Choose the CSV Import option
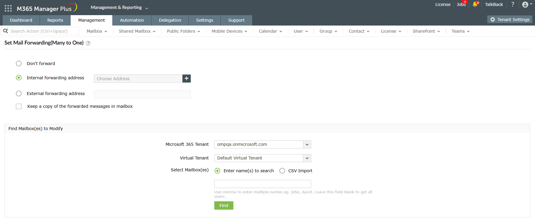This screenshot has width=535, height=223. tap(282, 171)
